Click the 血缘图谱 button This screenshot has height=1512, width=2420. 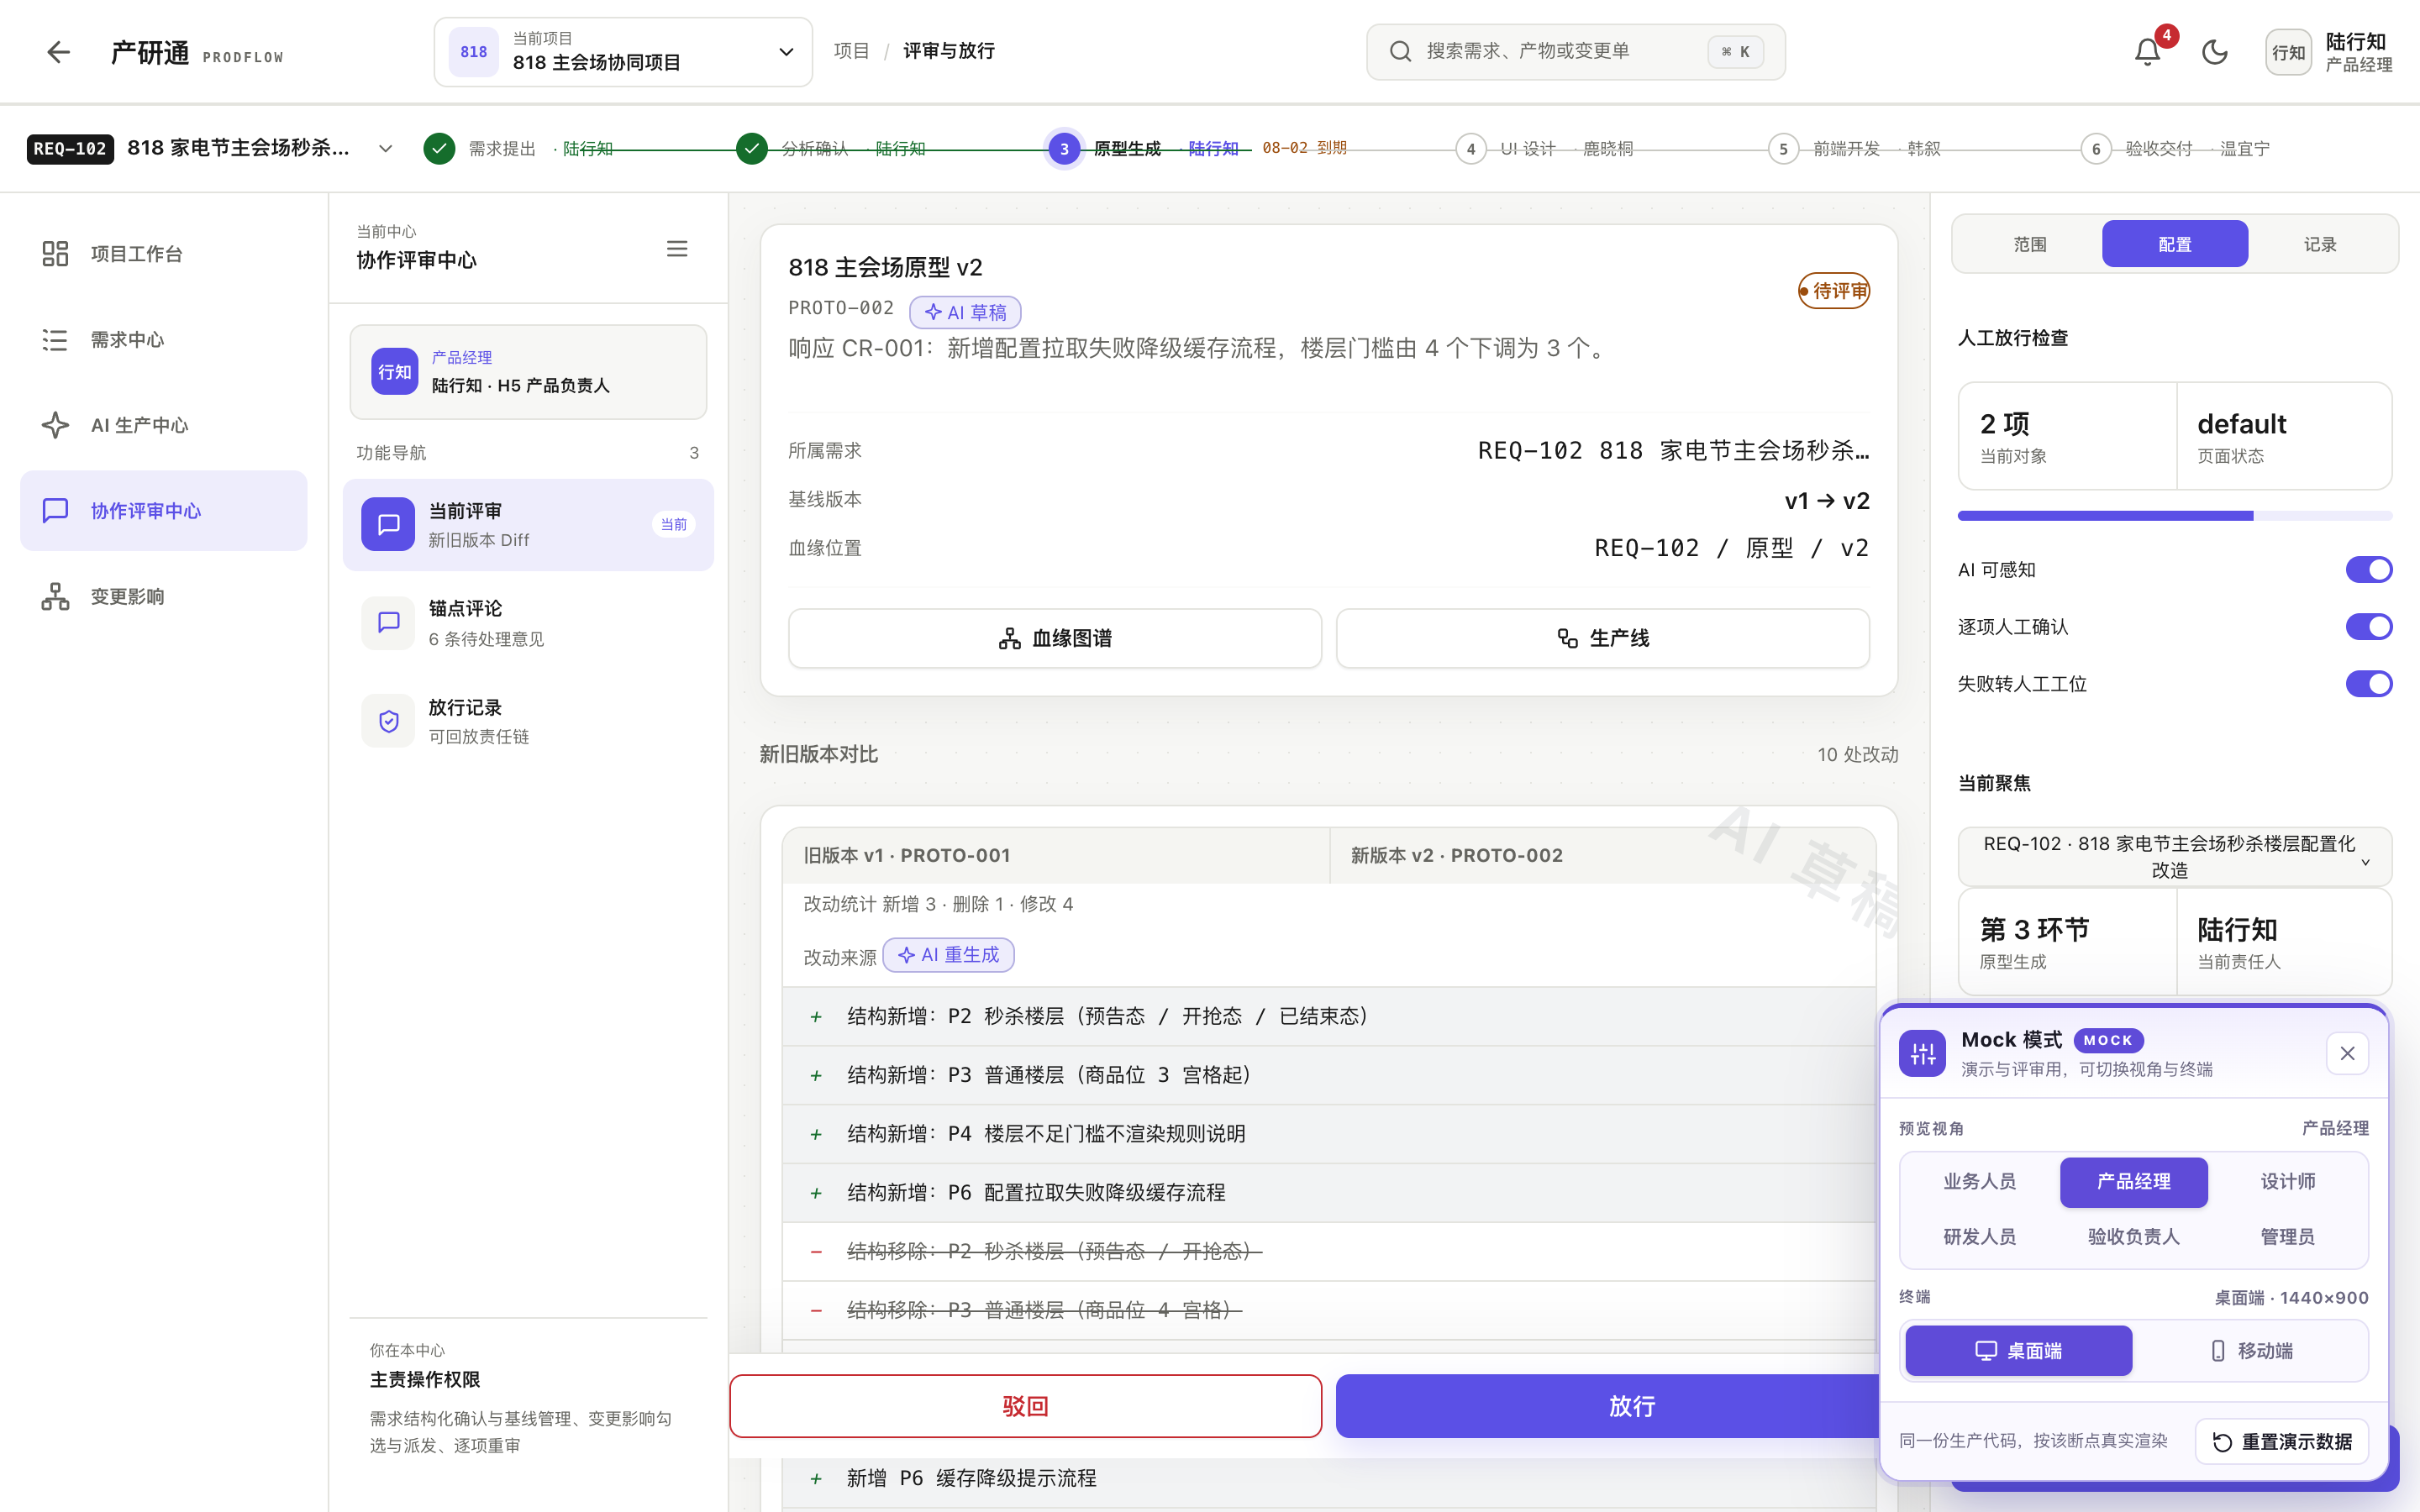point(1055,638)
